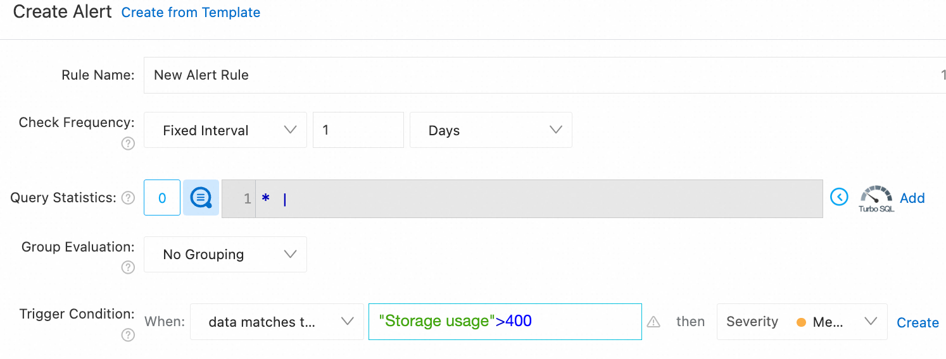Click the query search magnifier icon
This screenshot has width=946, height=359.
click(201, 198)
